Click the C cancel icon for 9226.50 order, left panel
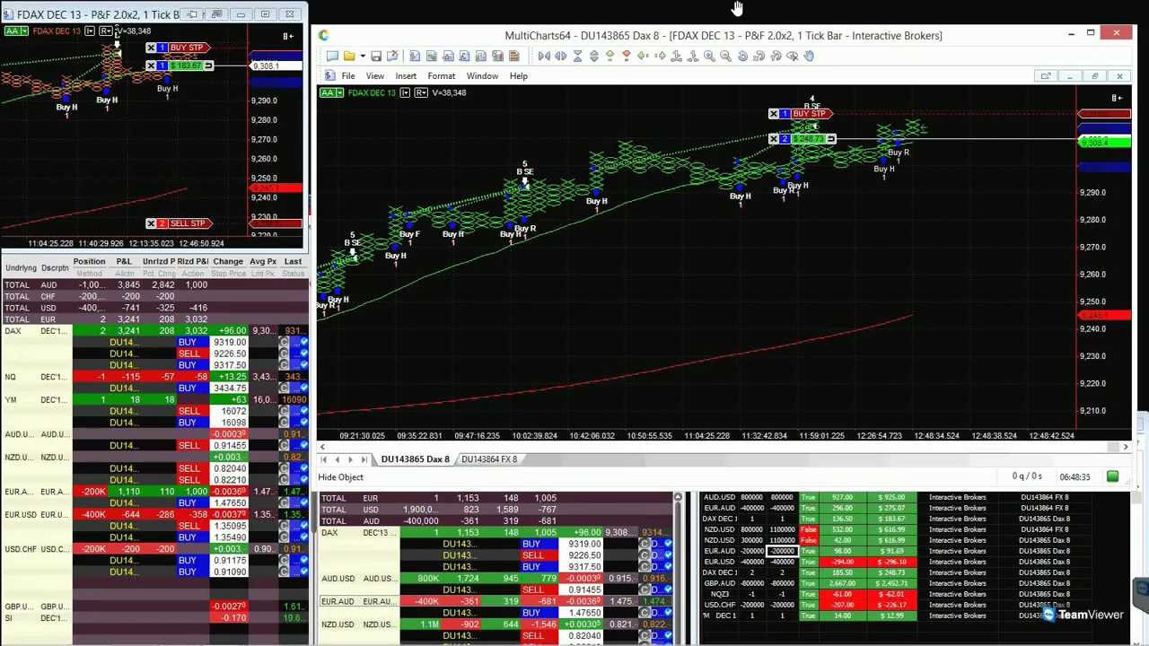 [x=284, y=354]
